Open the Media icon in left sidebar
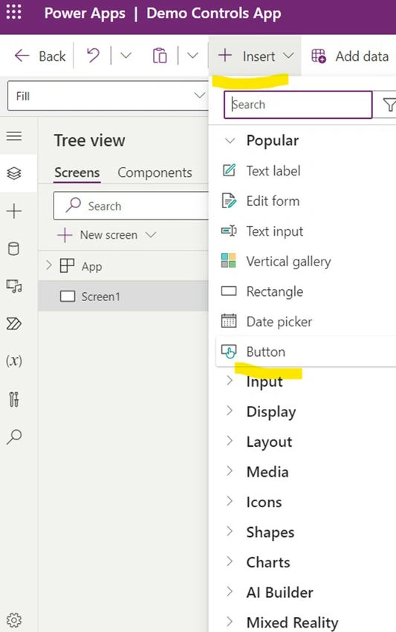This screenshot has width=396, height=632. (x=13, y=286)
